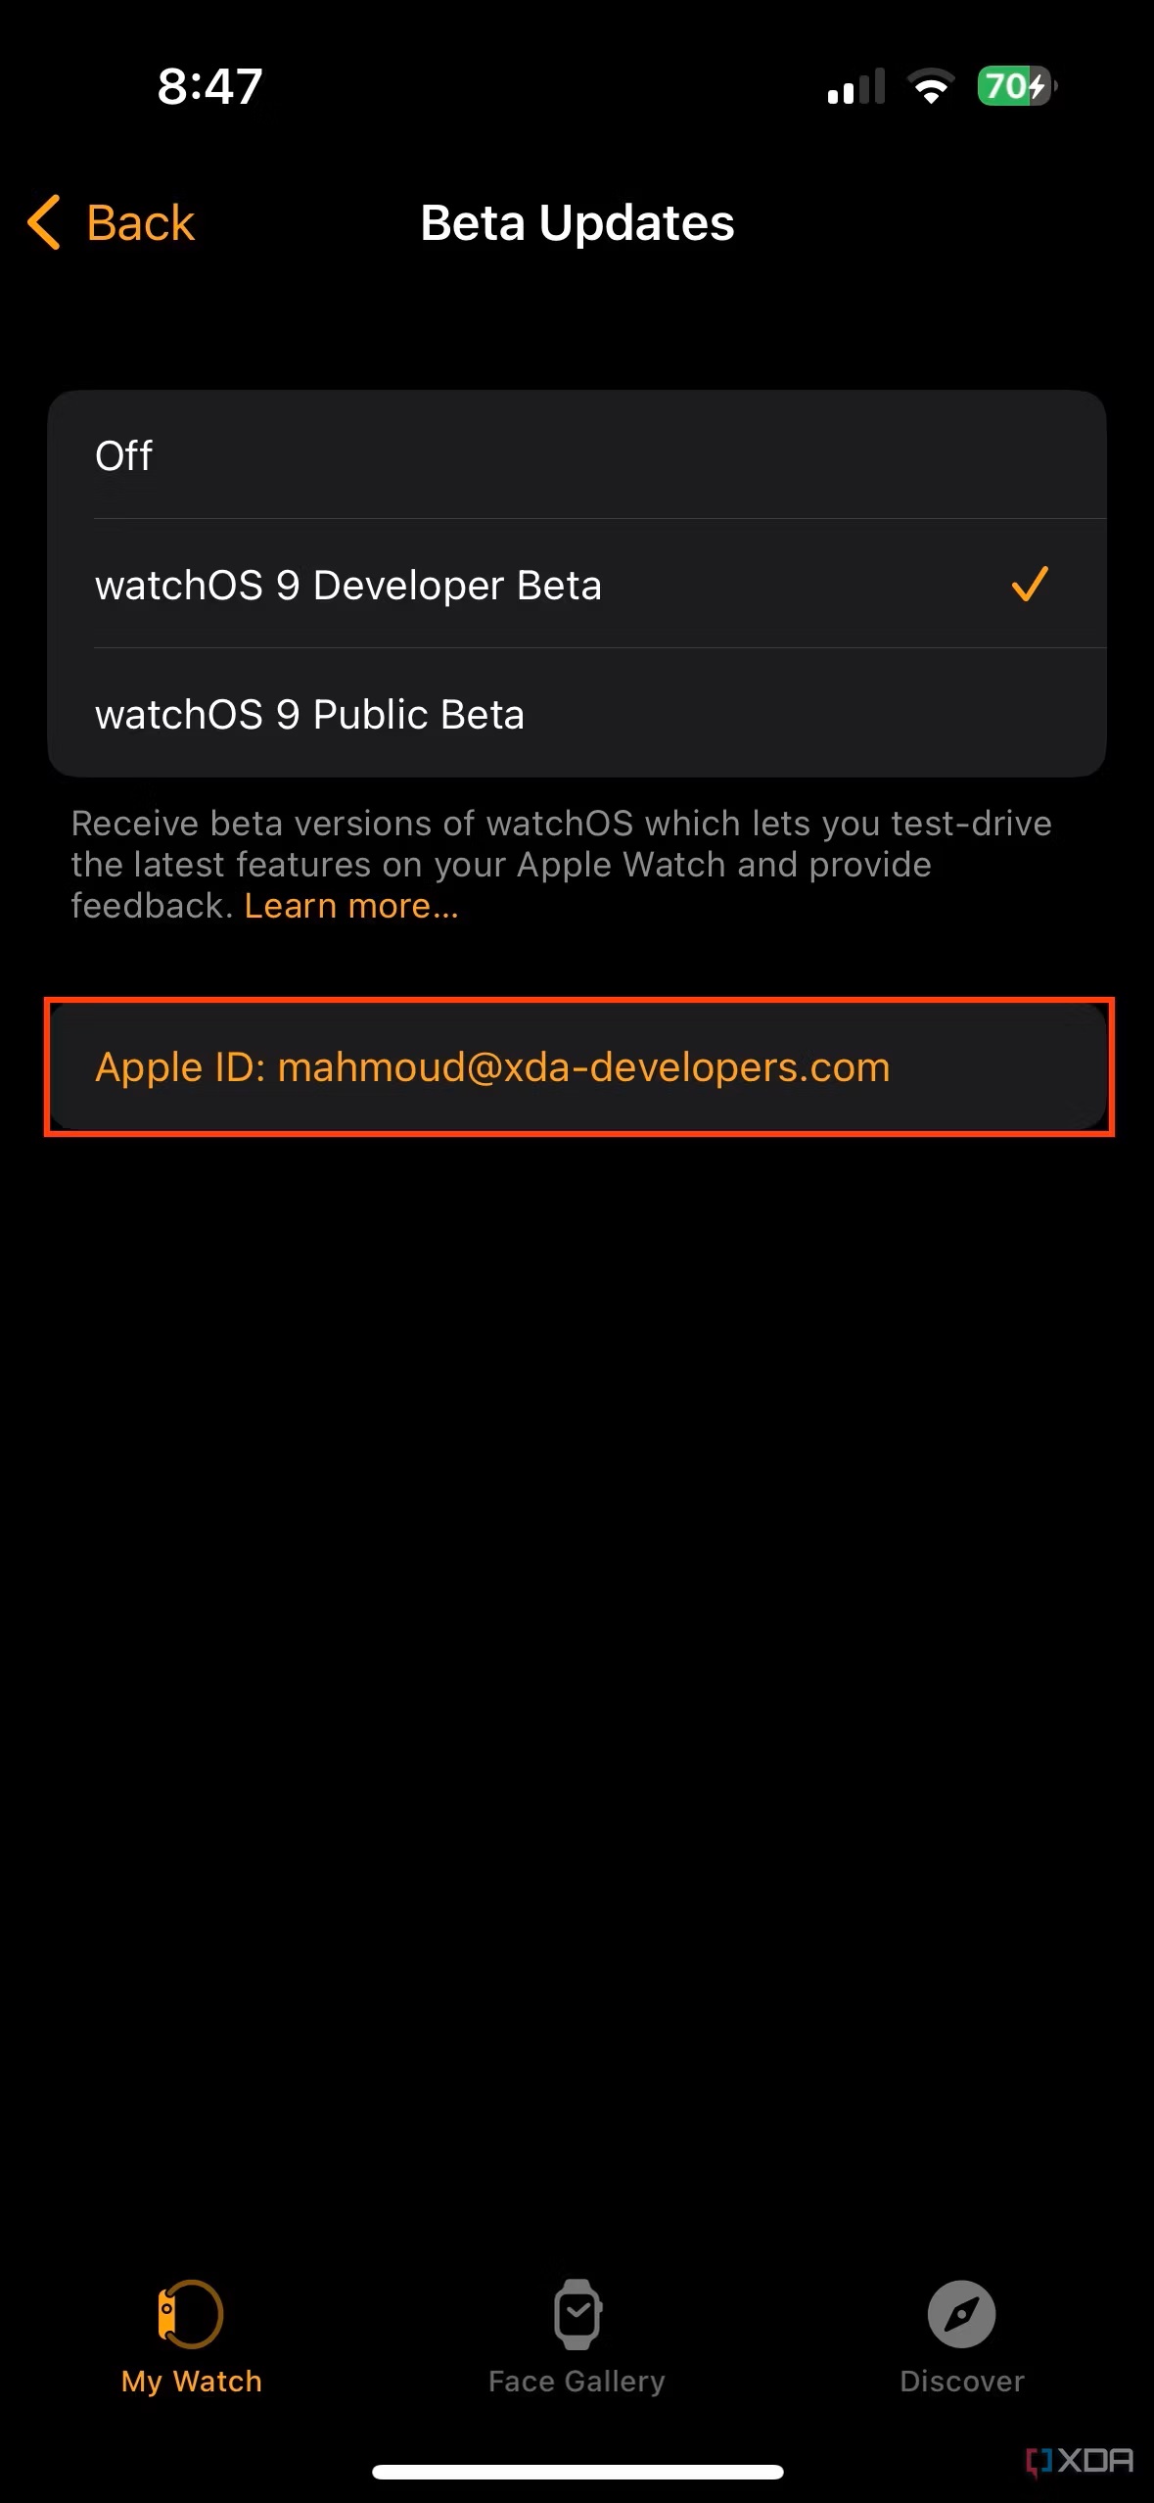The height and width of the screenshot is (2503, 1154).
Task: Click the orange checkmark icon
Action: (1030, 584)
